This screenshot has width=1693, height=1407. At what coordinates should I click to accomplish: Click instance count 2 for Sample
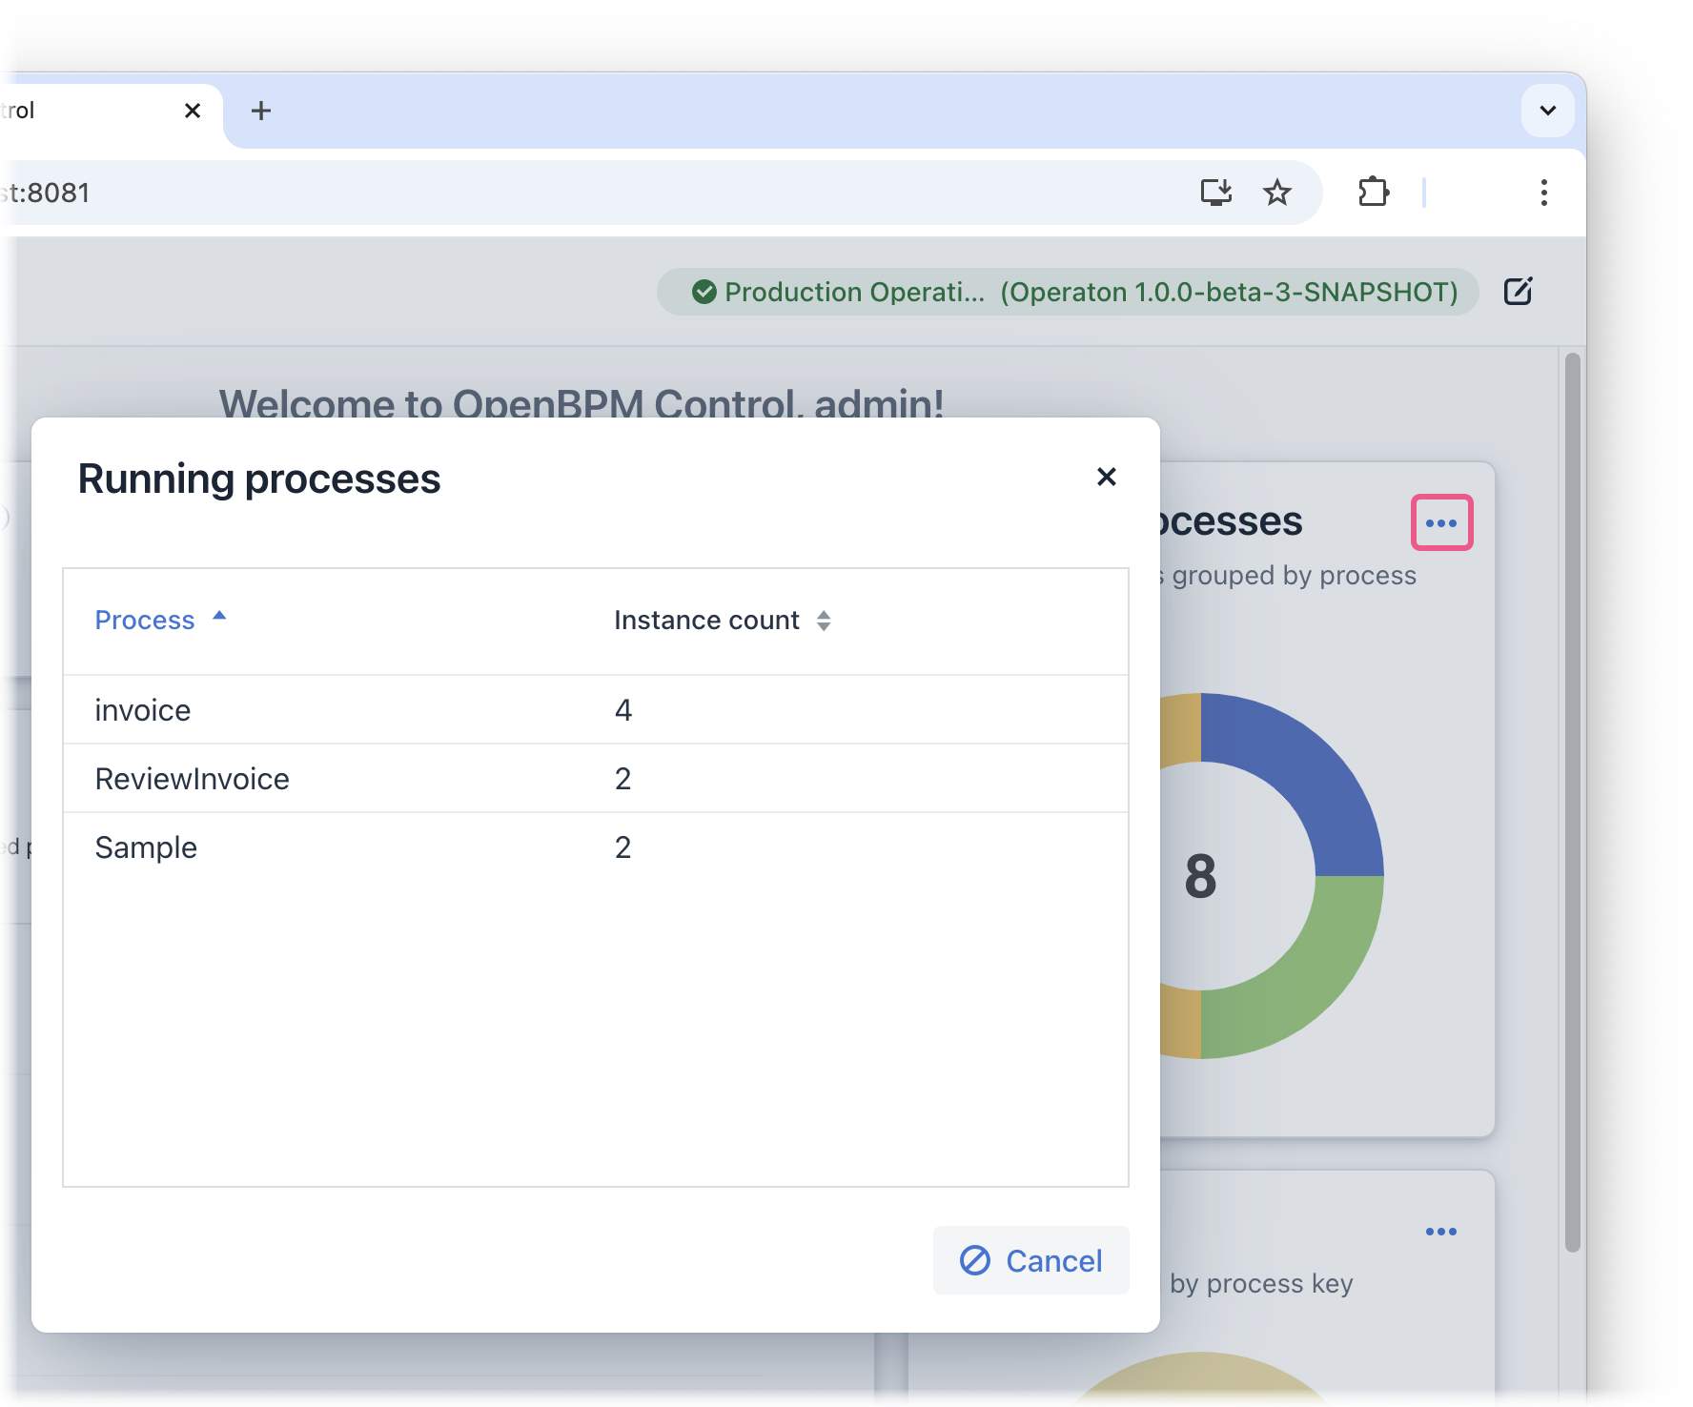[623, 847]
